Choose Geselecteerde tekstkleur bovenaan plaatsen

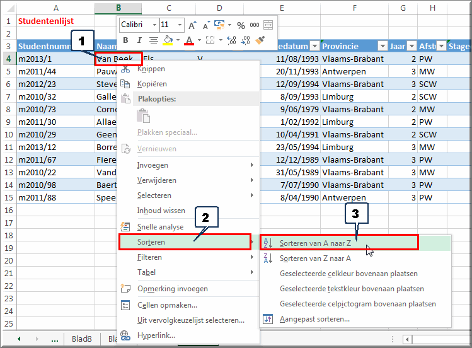click(355, 289)
